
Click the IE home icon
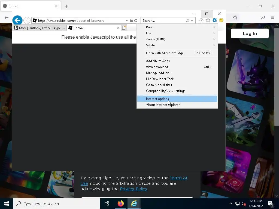click(201, 20)
